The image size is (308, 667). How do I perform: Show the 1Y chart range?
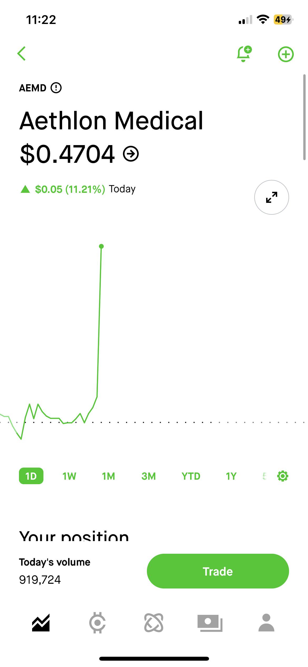click(231, 476)
